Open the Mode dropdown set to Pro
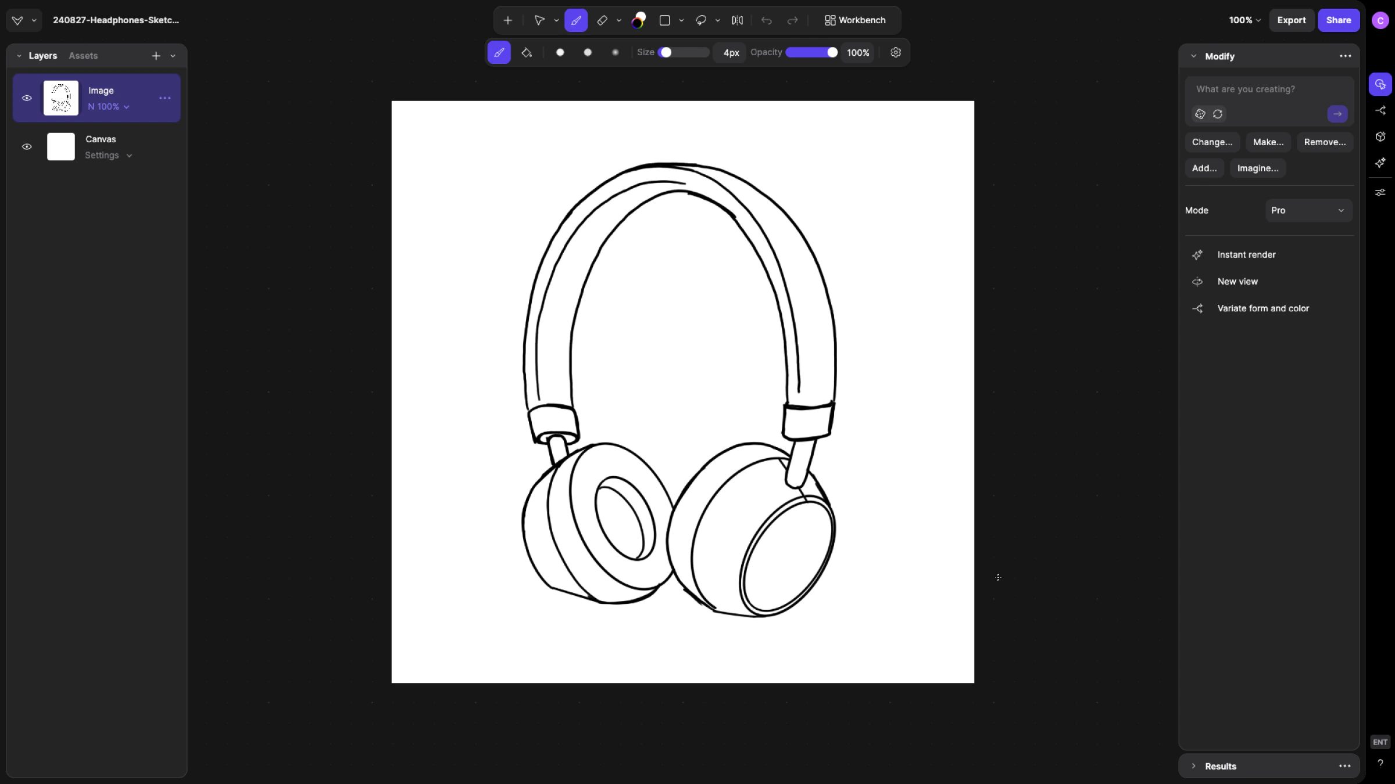Image resolution: width=1395 pixels, height=784 pixels. 1308,210
